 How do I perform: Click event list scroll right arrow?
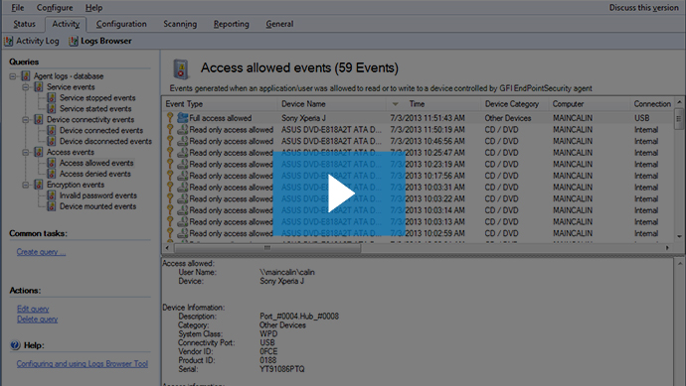pos(667,248)
